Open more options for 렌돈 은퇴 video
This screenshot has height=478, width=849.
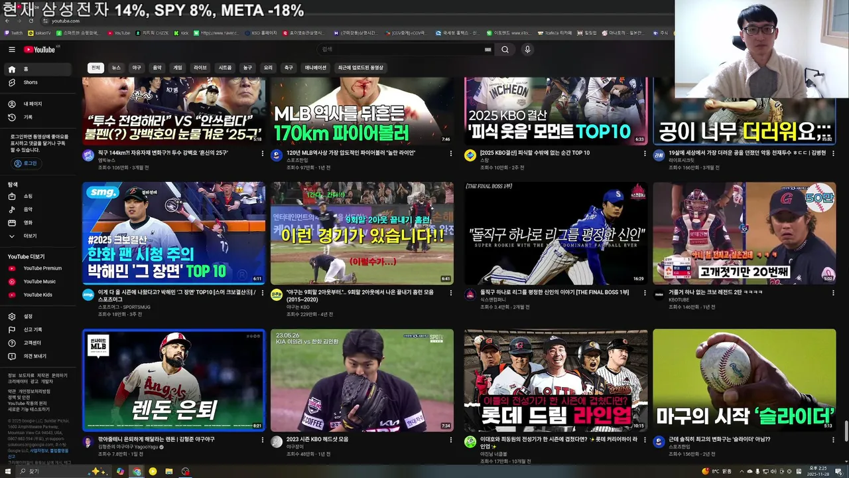[263, 439]
